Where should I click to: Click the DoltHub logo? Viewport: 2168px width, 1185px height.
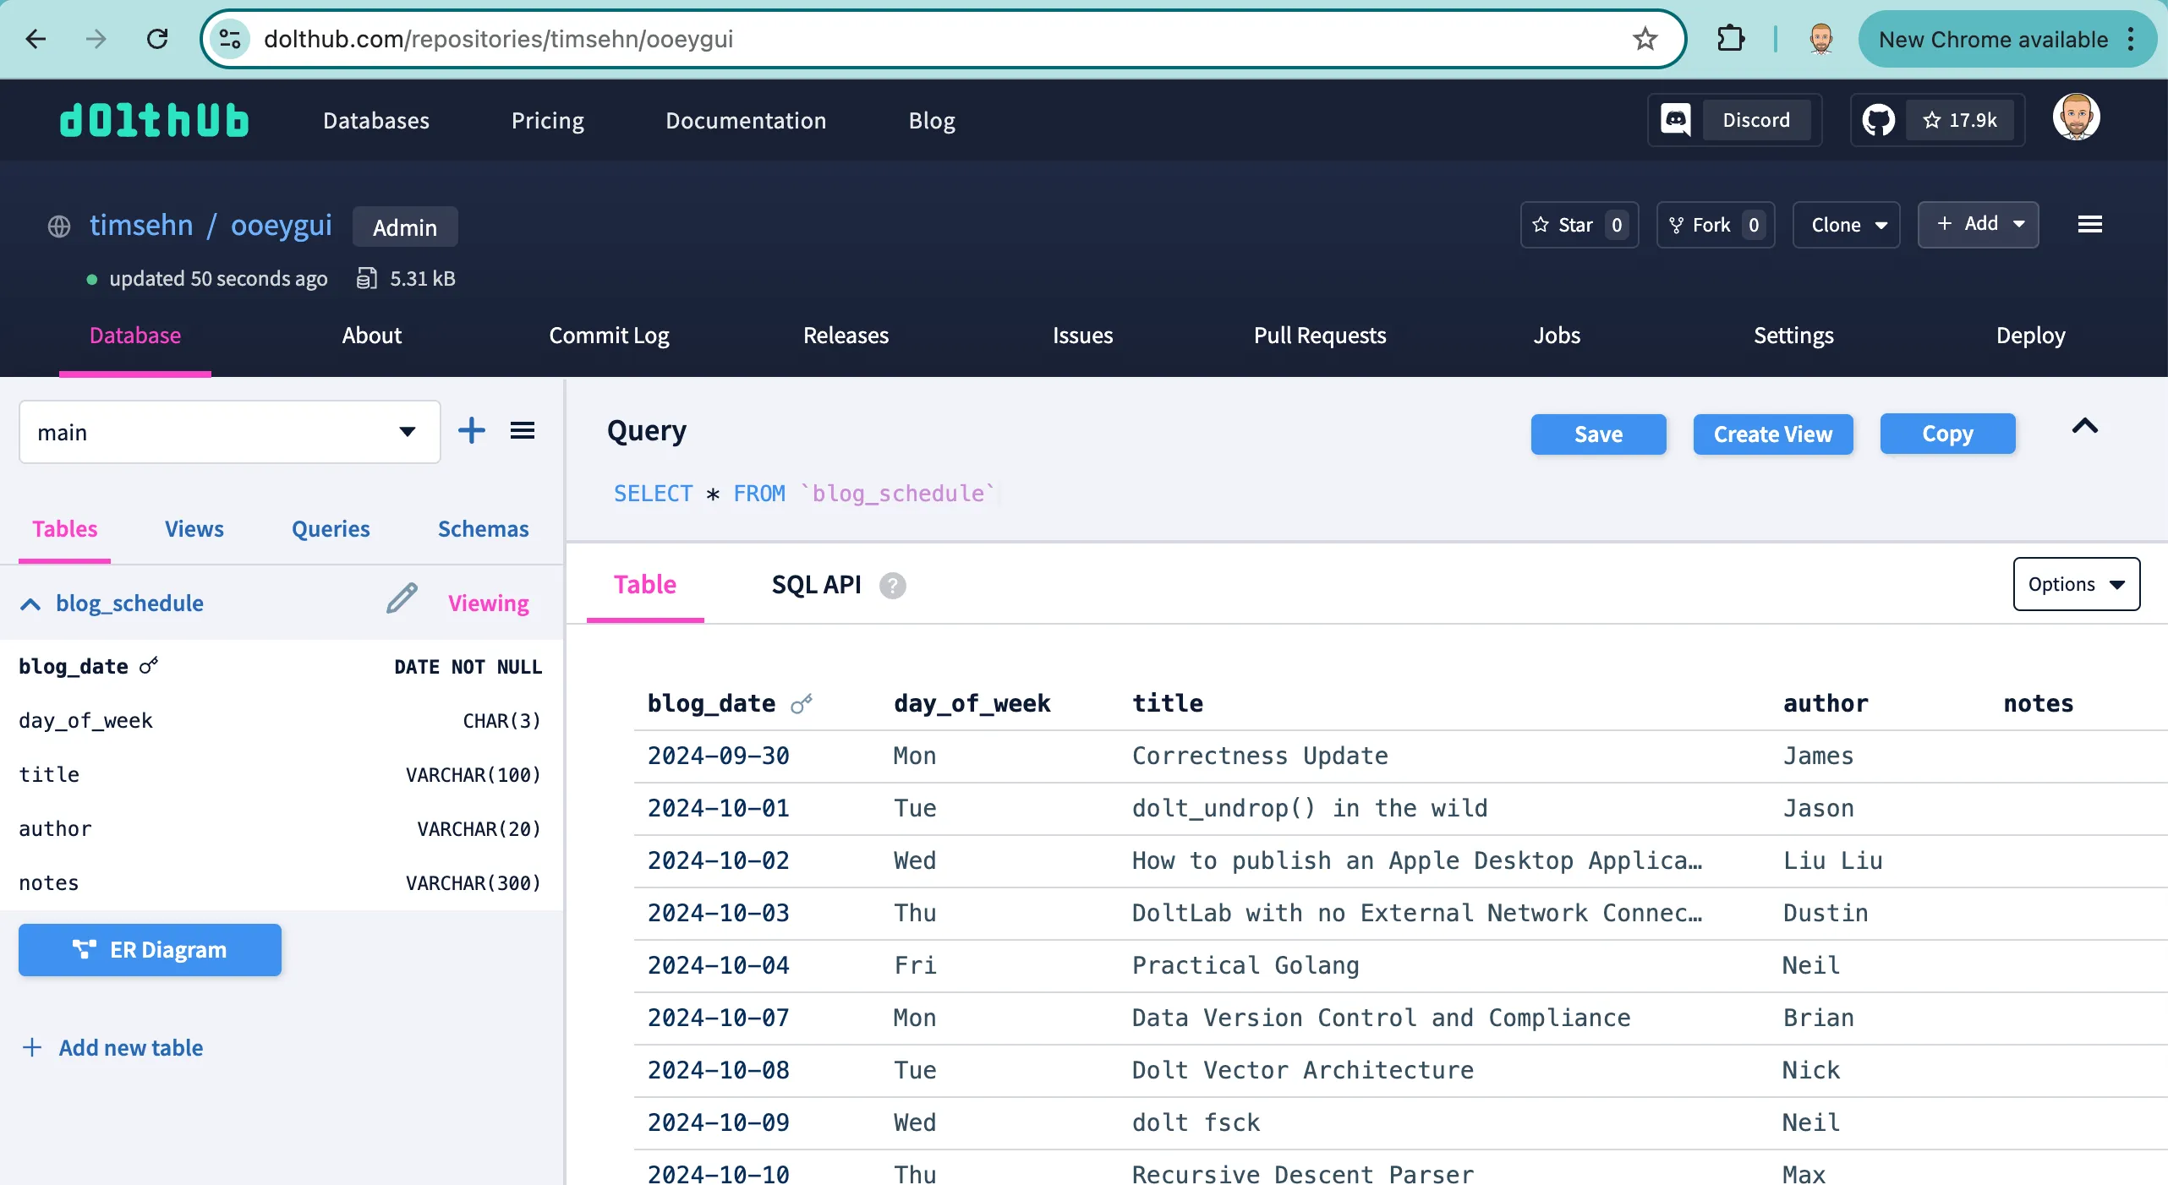(154, 119)
